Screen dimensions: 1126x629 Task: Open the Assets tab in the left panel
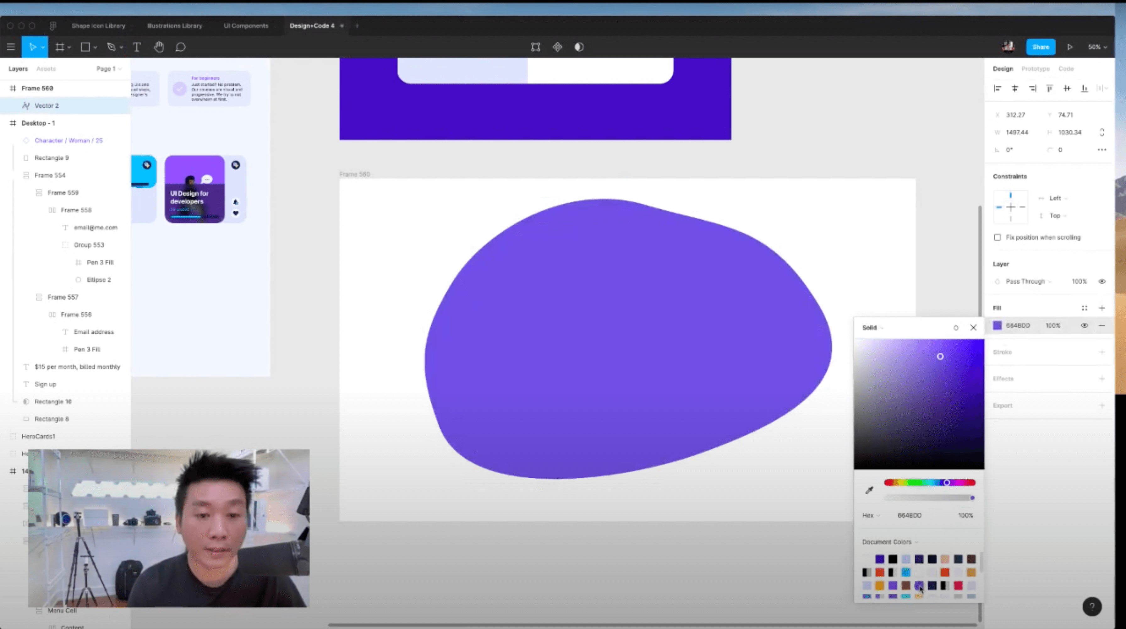click(46, 68)
